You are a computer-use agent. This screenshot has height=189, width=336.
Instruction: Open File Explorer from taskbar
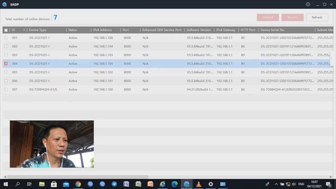tap(42, 184)
